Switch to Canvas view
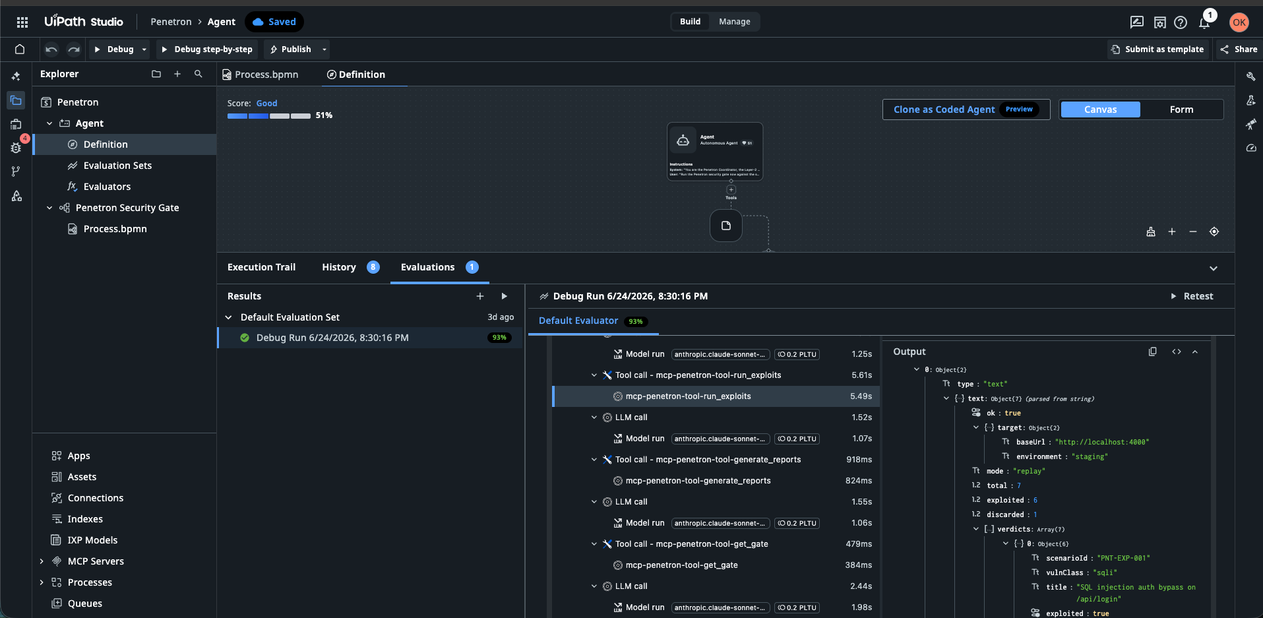This screenshot has height=618, width=1263. tap(1100, 109)
